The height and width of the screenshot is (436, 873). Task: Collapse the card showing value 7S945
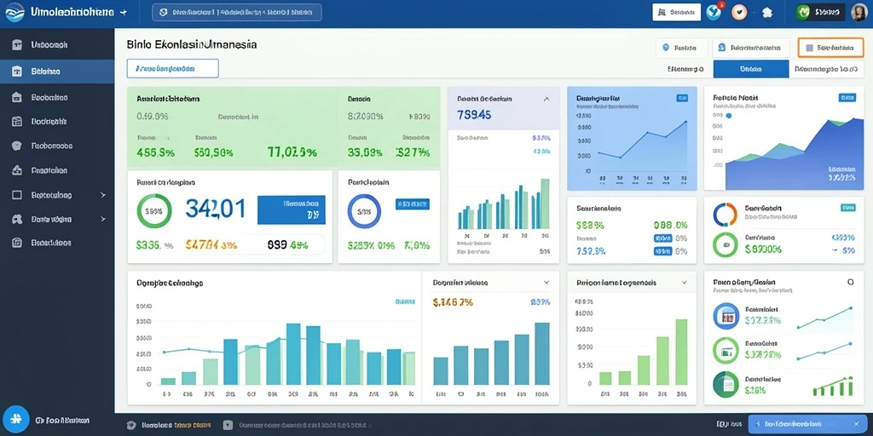[x=546, y=99]
